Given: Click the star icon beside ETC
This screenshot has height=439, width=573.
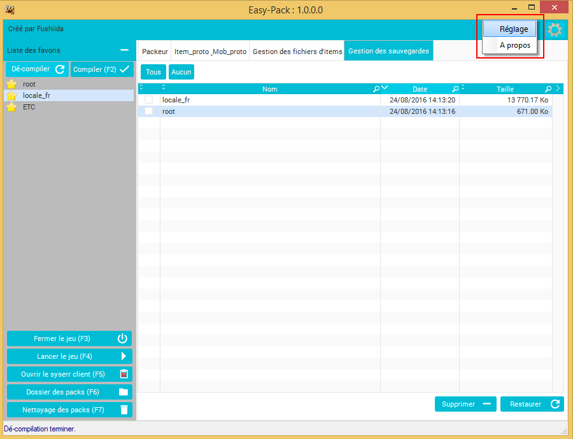Looking at the screenshot, I should coord(11,107).
